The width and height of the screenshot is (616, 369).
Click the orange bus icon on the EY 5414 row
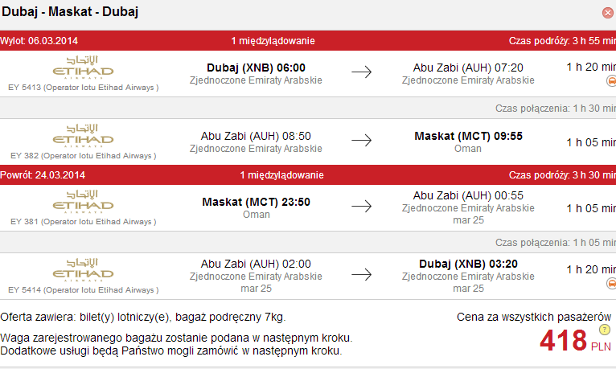tap(611, 284)
